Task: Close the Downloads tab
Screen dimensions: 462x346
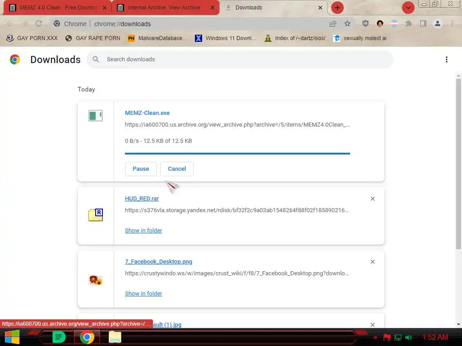Action: [x=320, y=8]
